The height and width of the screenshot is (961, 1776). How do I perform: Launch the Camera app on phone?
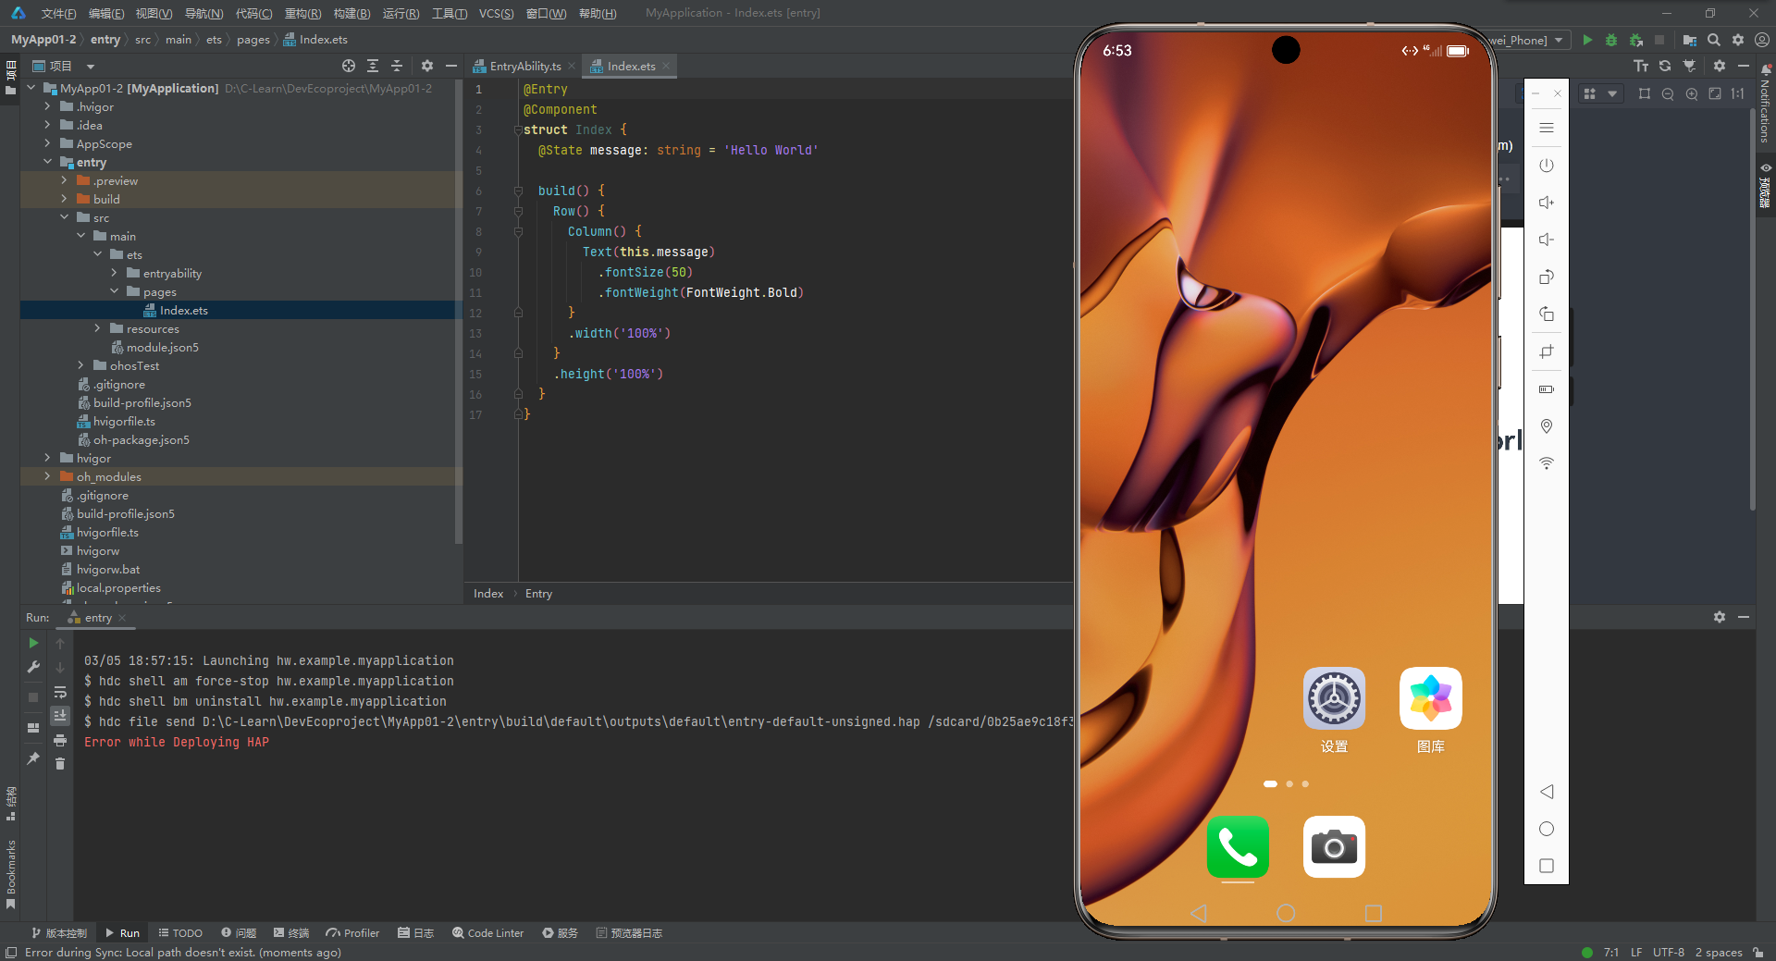point(1334,846)
